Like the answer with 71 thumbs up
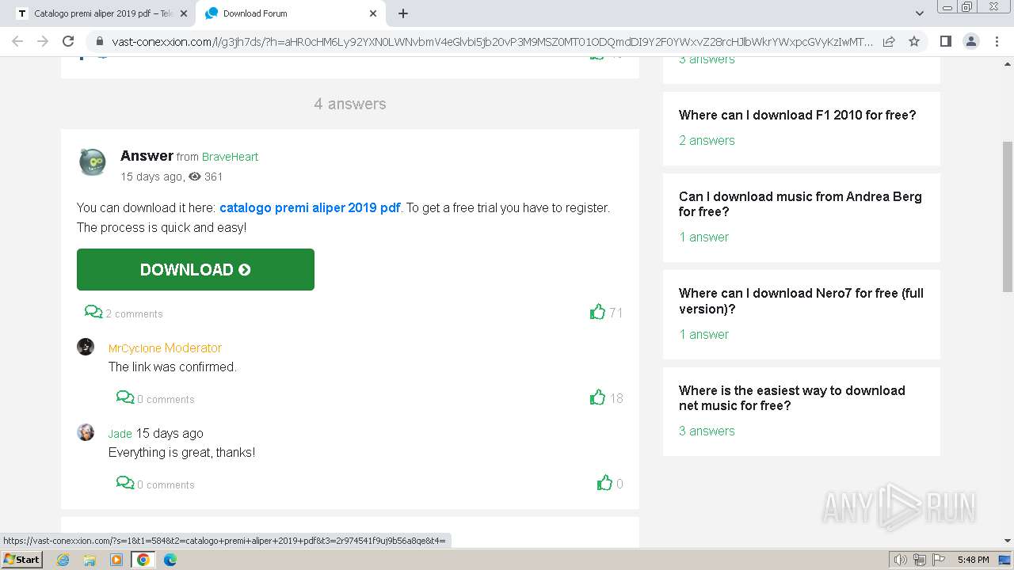Image resolution: width=1014 pixels, height=570 pixels. [x=597, y=312]
